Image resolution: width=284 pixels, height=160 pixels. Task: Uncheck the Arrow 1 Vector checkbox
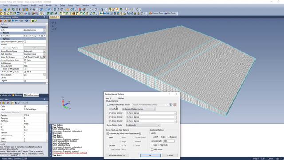point(110,113)
